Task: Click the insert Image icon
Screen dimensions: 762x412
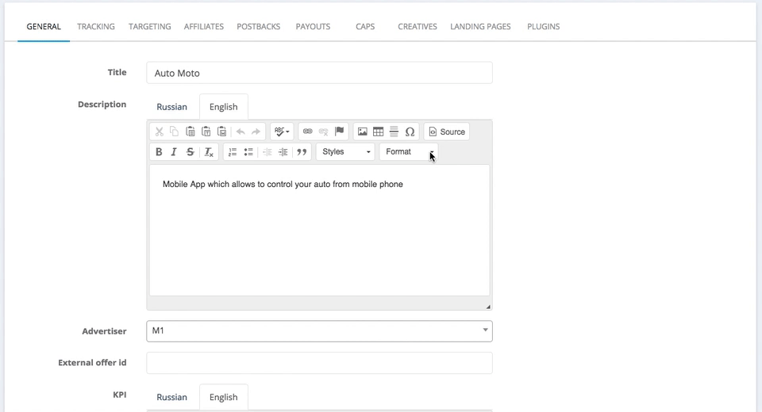Action: click(x=363, y=132)
